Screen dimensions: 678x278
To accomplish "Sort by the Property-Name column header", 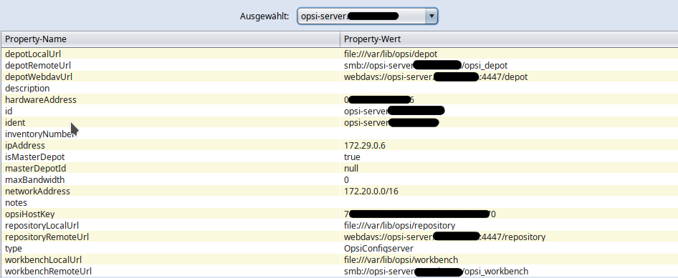I will pos(171,39).
